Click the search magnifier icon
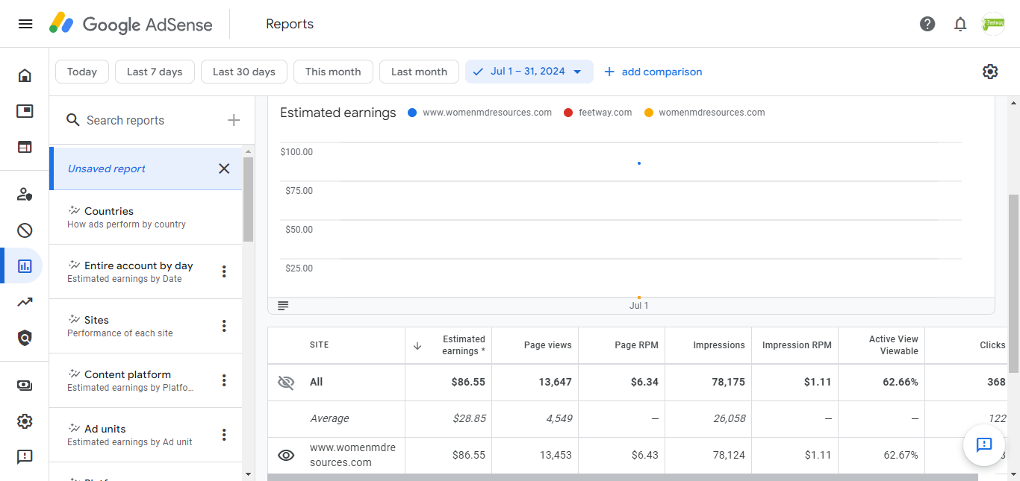The width and height of the screenshot is (1020, 481). 73,120
